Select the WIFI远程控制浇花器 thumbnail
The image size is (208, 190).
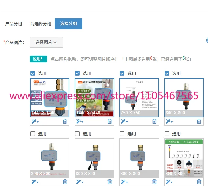click(x=94, y=98)
